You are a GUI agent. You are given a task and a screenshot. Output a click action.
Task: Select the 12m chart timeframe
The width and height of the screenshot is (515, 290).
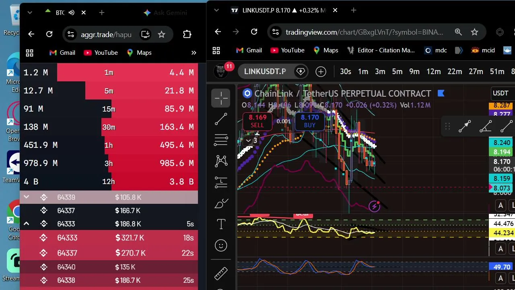click(x=433, y=72)
